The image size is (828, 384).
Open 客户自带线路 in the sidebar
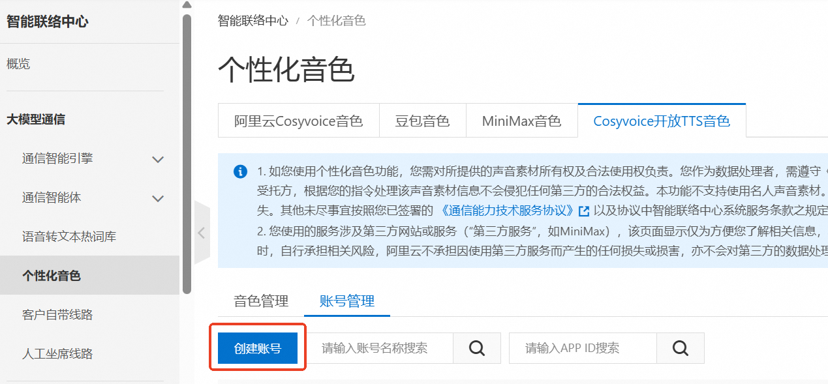click(57, 315)
